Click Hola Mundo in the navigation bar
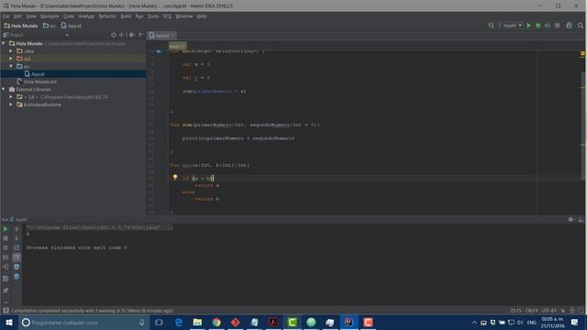The width and height of the screenshot is (587, 330). click(21, 26)
